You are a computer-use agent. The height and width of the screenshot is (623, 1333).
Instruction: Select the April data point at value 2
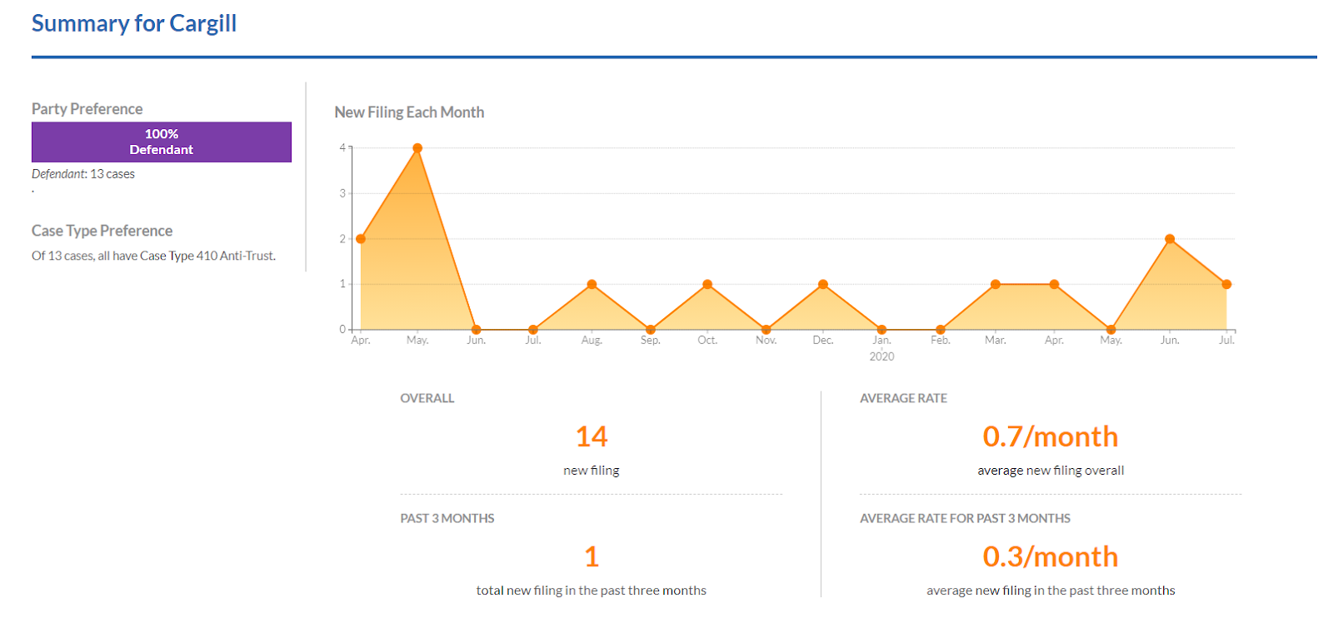(x=361, y=239)
